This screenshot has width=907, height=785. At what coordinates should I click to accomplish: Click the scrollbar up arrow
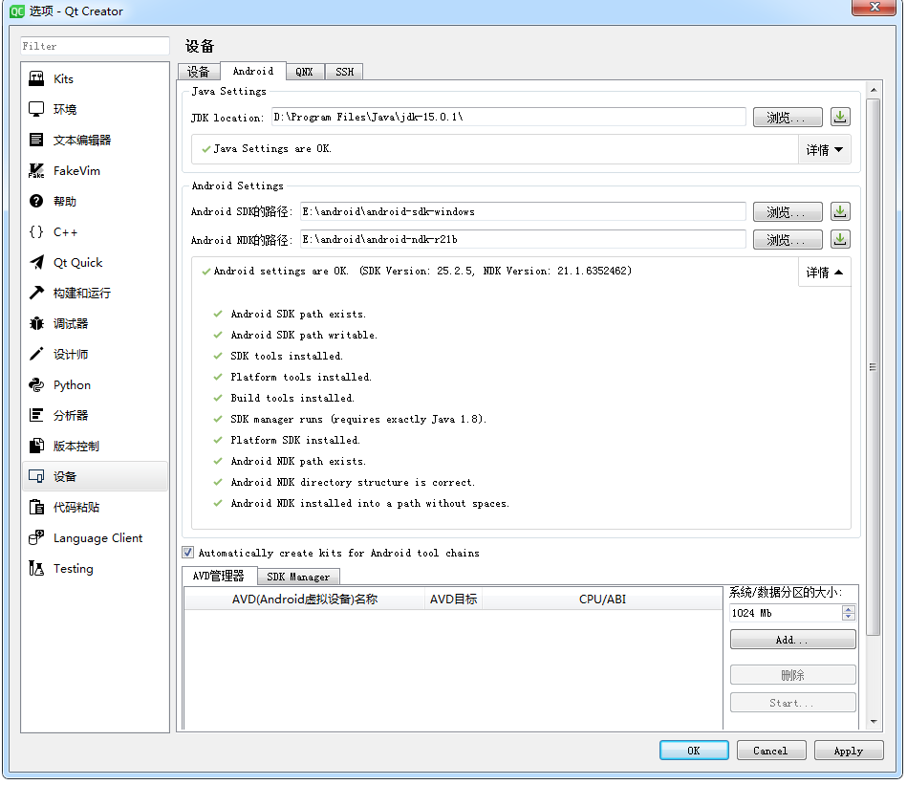pyautogui.click(x=874, y=90)
